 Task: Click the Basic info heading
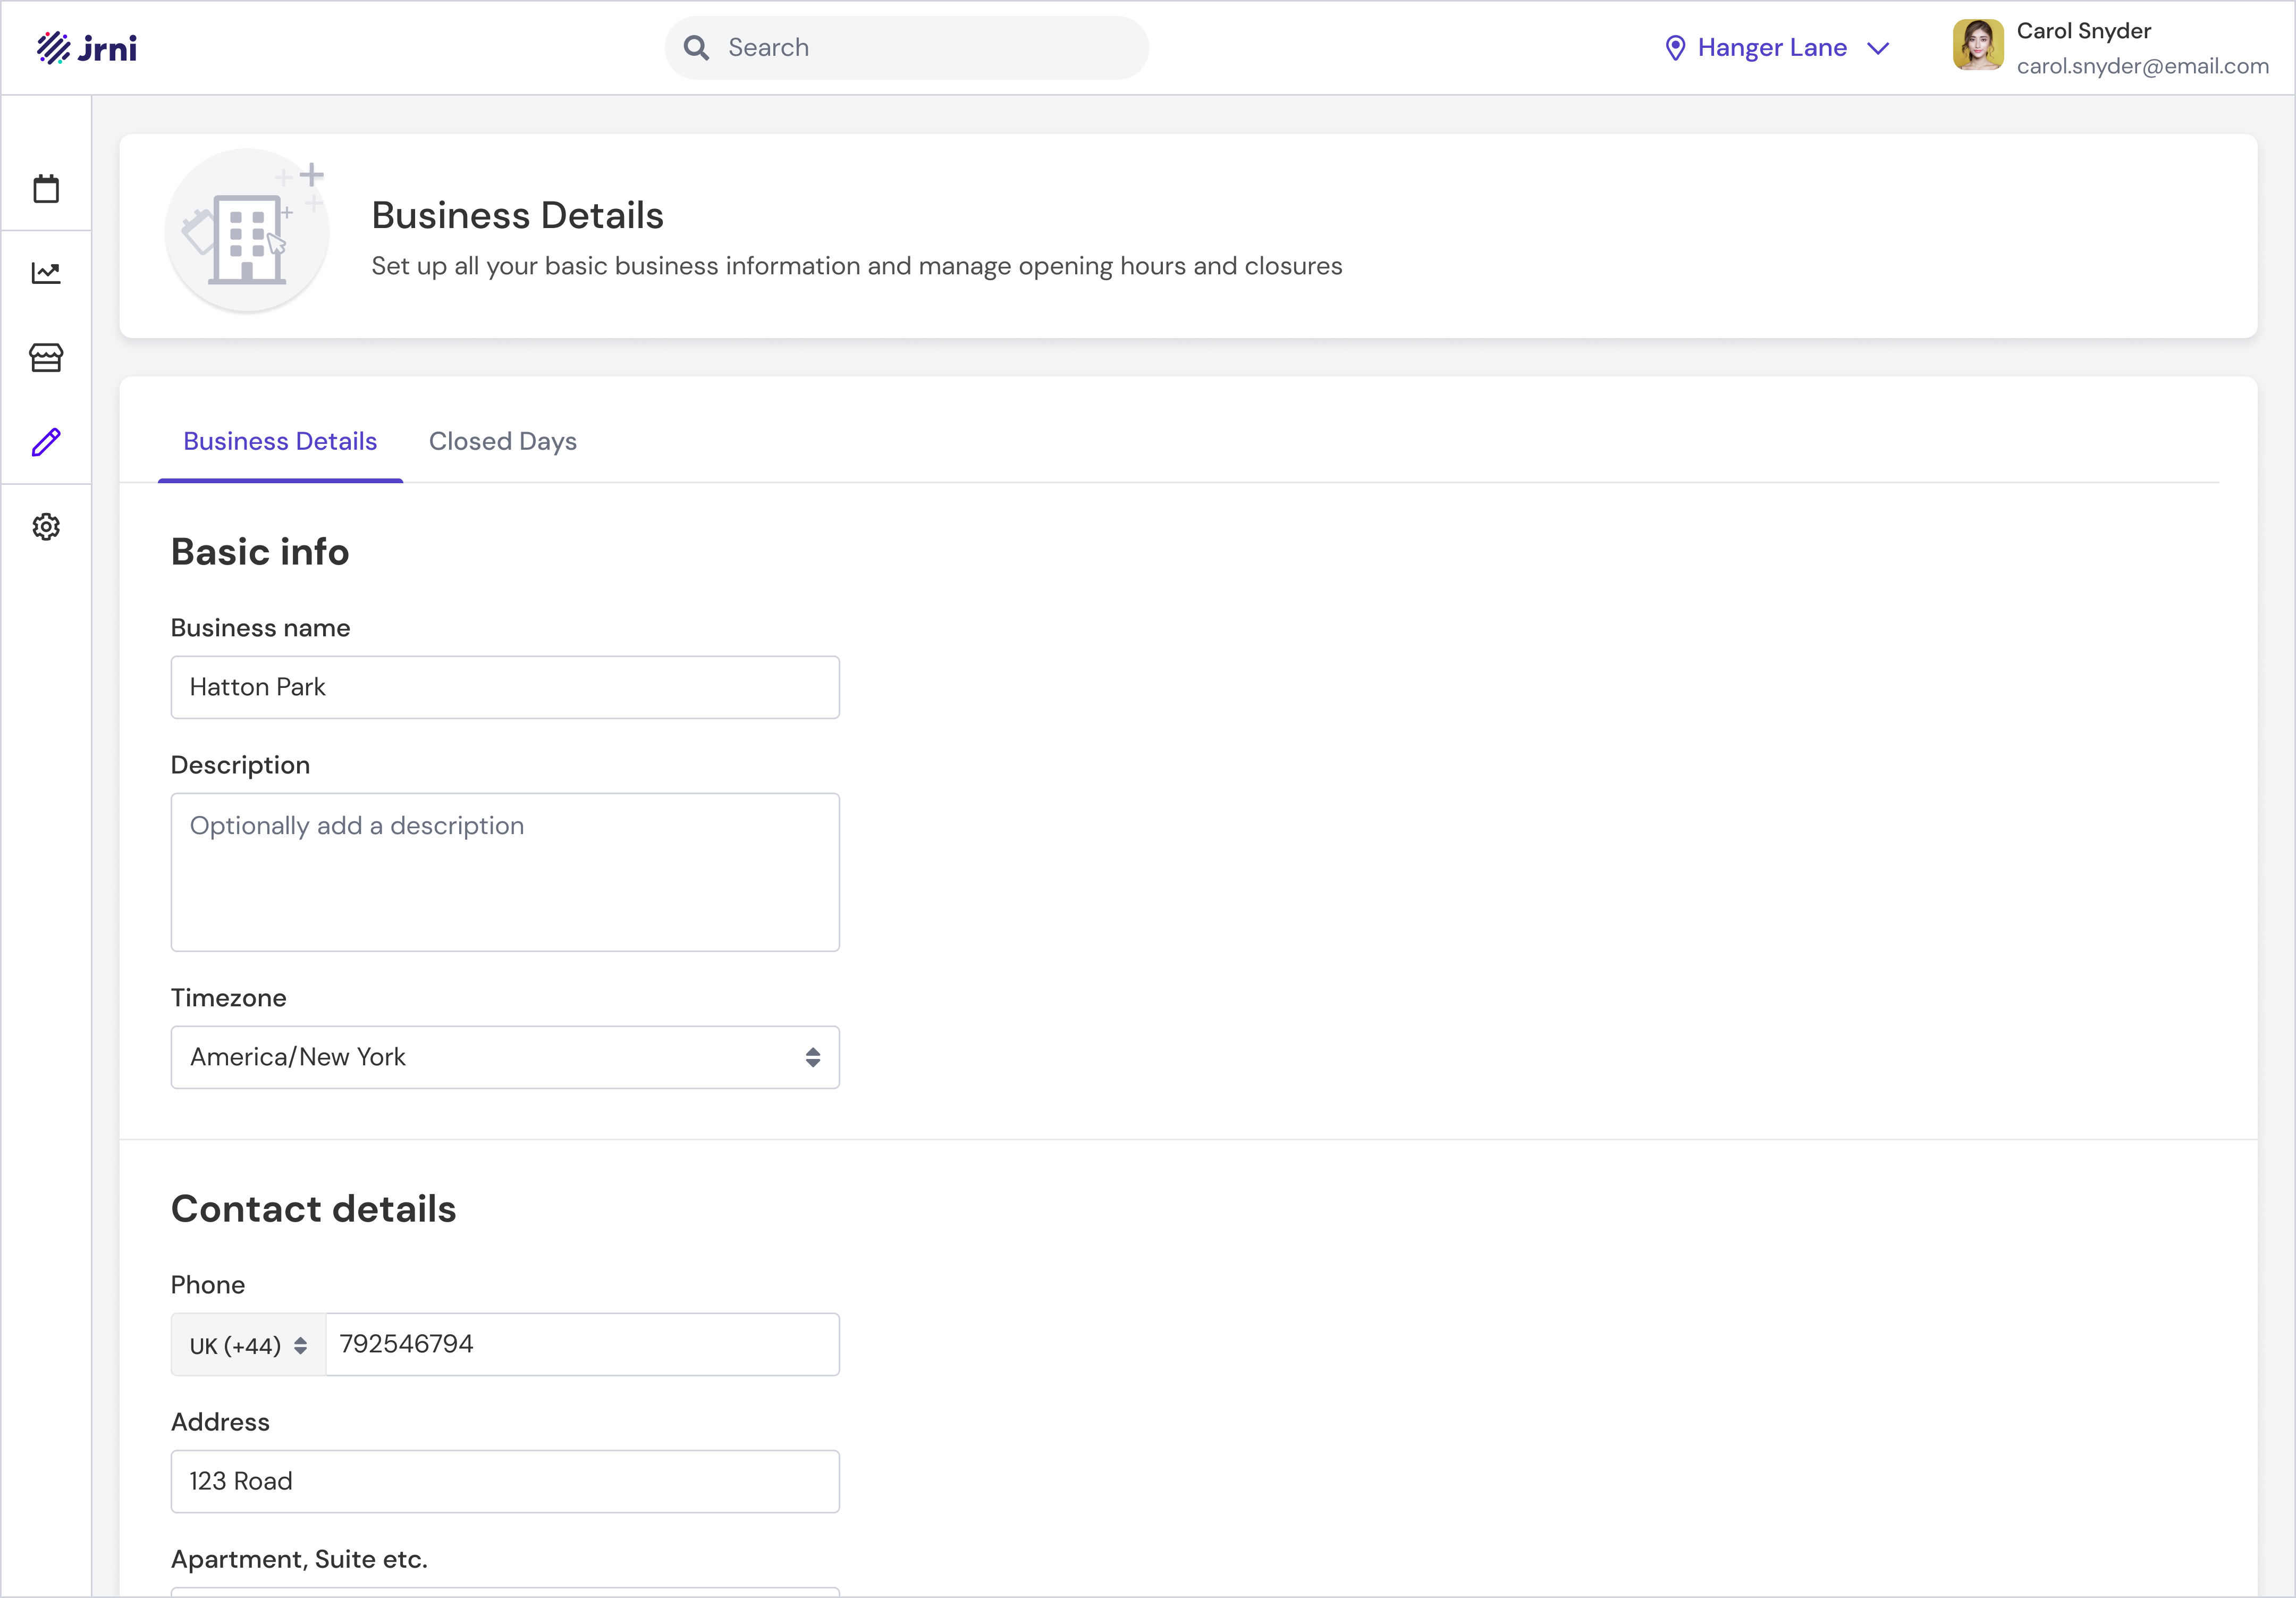[260, 552]
